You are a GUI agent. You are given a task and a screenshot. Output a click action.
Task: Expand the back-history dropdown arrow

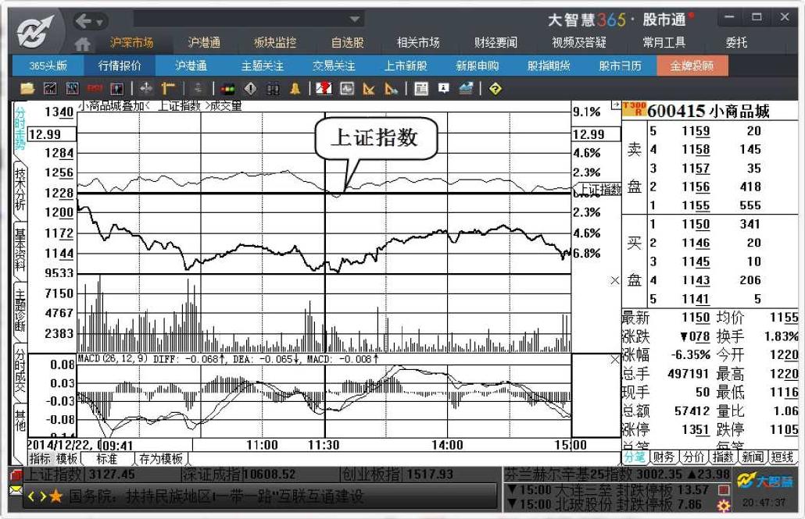(x=99, y=22)
